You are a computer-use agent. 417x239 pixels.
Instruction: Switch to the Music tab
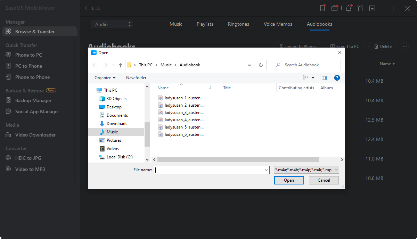pos(176,24)
